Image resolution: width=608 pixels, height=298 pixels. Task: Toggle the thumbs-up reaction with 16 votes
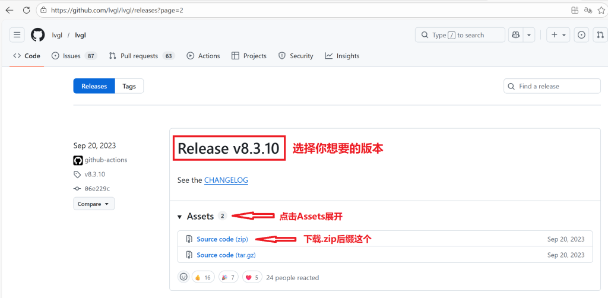(202, 277)
